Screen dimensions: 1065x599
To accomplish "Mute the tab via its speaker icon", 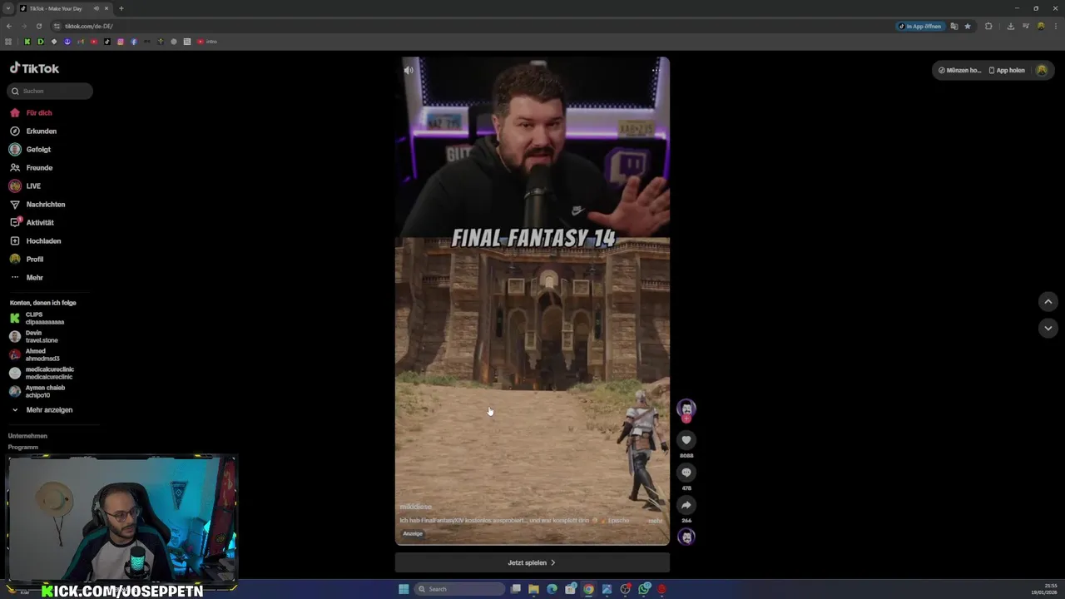I will coord(97,8).
